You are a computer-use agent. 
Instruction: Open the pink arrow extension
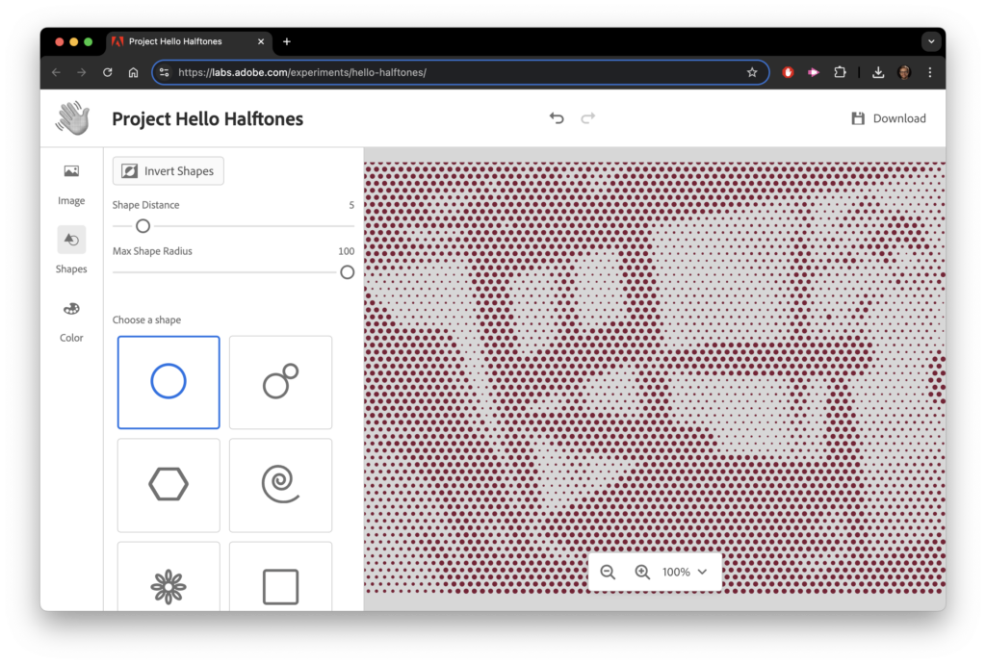click(x=813, y=72)
